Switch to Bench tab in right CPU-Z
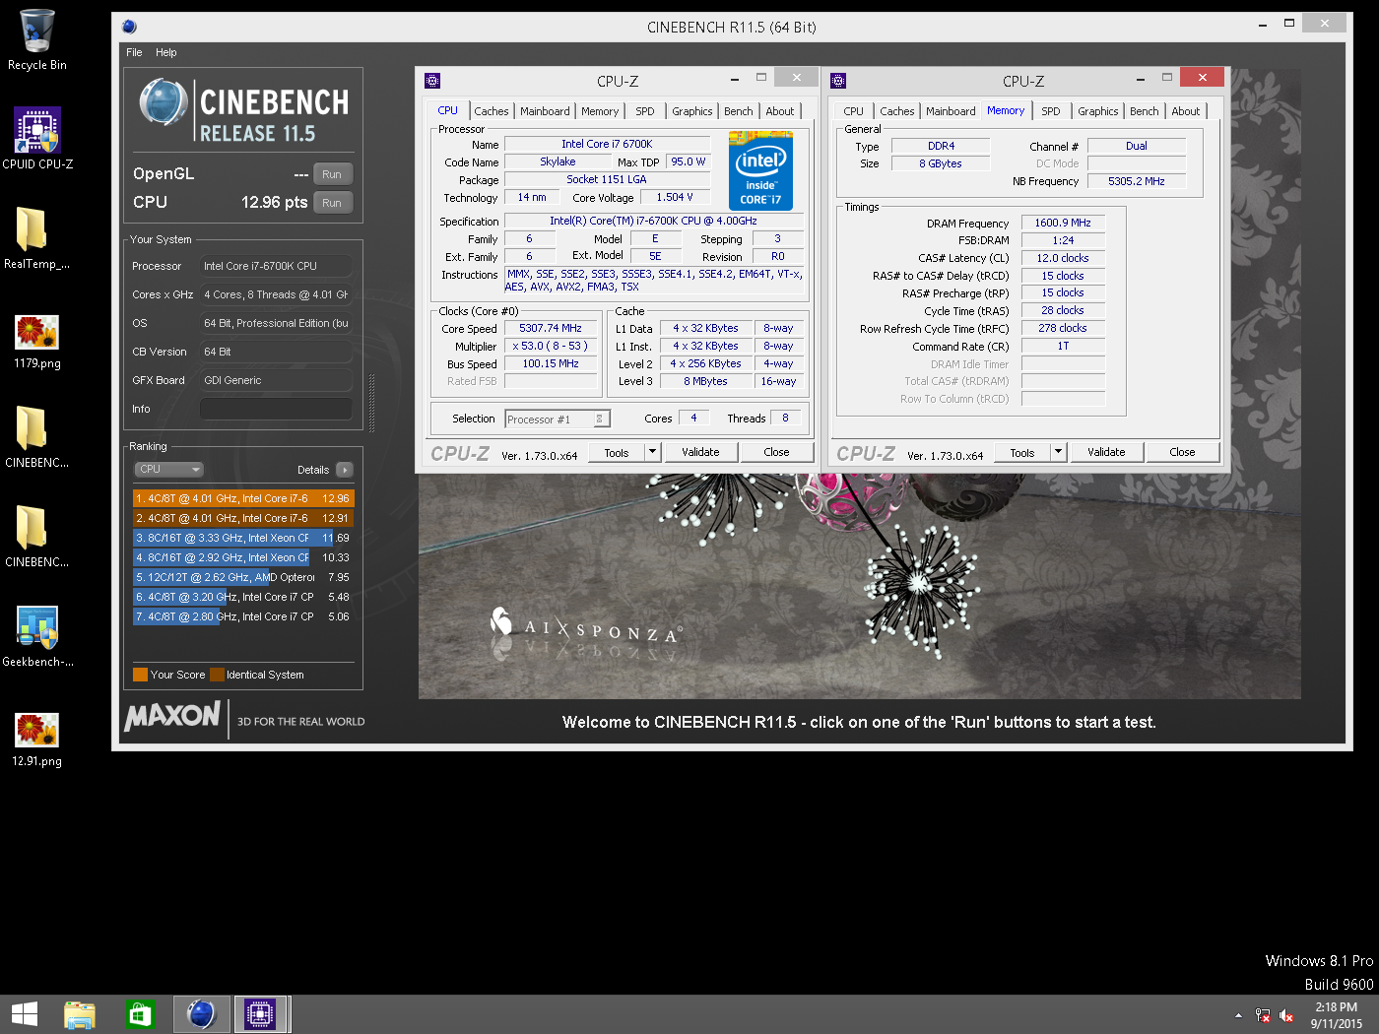 [1145, 111]
